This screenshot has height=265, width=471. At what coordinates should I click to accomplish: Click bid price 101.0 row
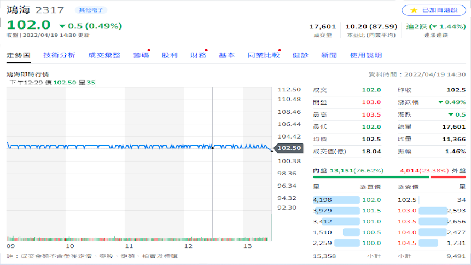(x=347, y=221)
